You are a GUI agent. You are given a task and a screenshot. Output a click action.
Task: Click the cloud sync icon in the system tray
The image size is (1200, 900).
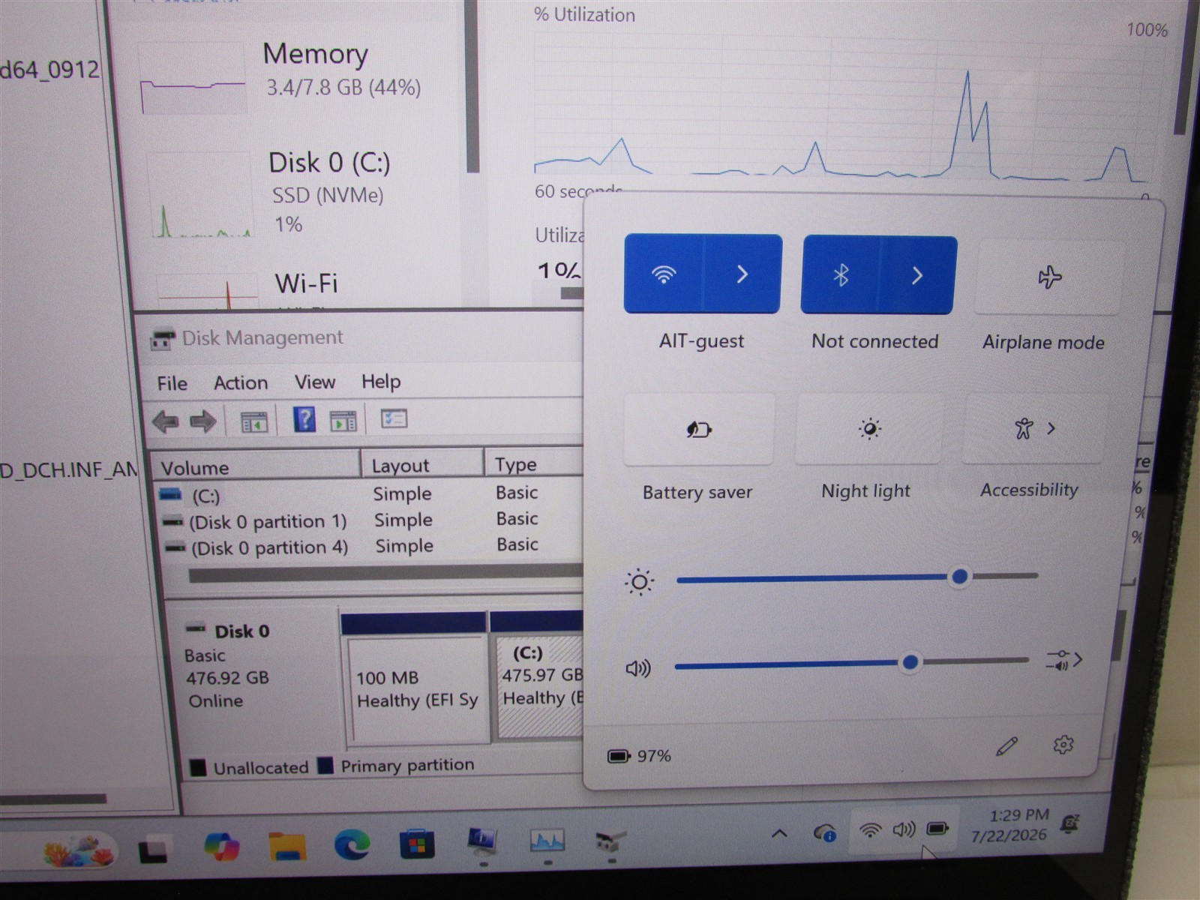(825, 832)
